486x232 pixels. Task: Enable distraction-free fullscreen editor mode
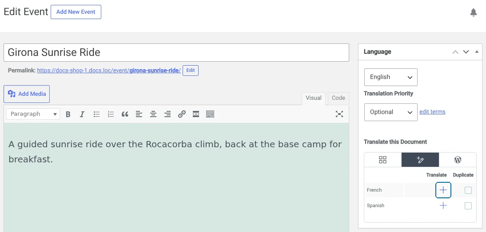339,114
